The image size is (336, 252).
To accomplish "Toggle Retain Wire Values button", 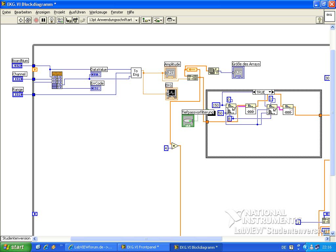I will coord(60,20).
